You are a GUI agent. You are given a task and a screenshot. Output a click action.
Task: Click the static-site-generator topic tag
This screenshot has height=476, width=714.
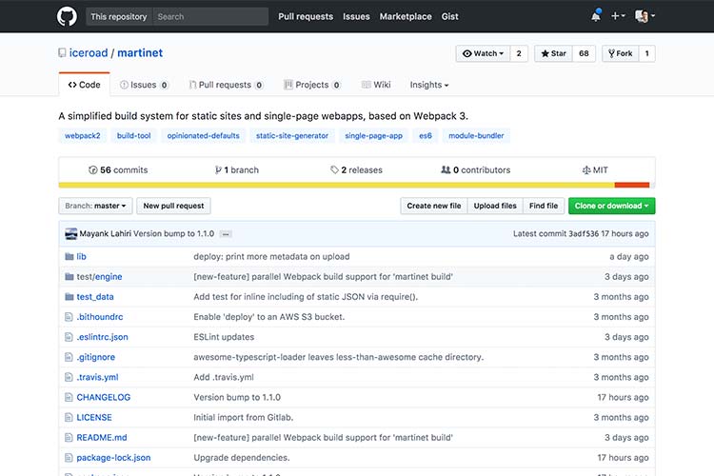(x=292, y=136)
